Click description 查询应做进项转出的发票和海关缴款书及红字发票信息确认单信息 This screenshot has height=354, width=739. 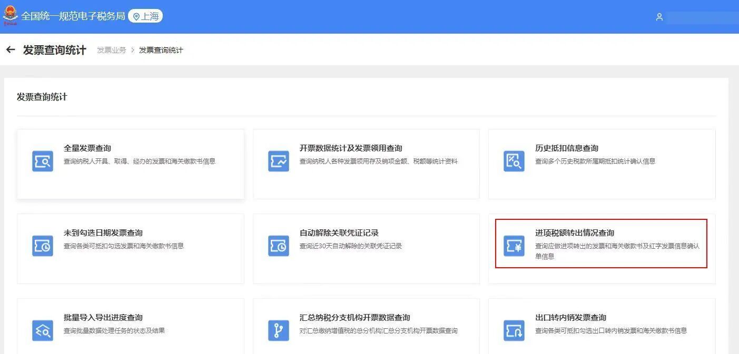tap(617, 251)
